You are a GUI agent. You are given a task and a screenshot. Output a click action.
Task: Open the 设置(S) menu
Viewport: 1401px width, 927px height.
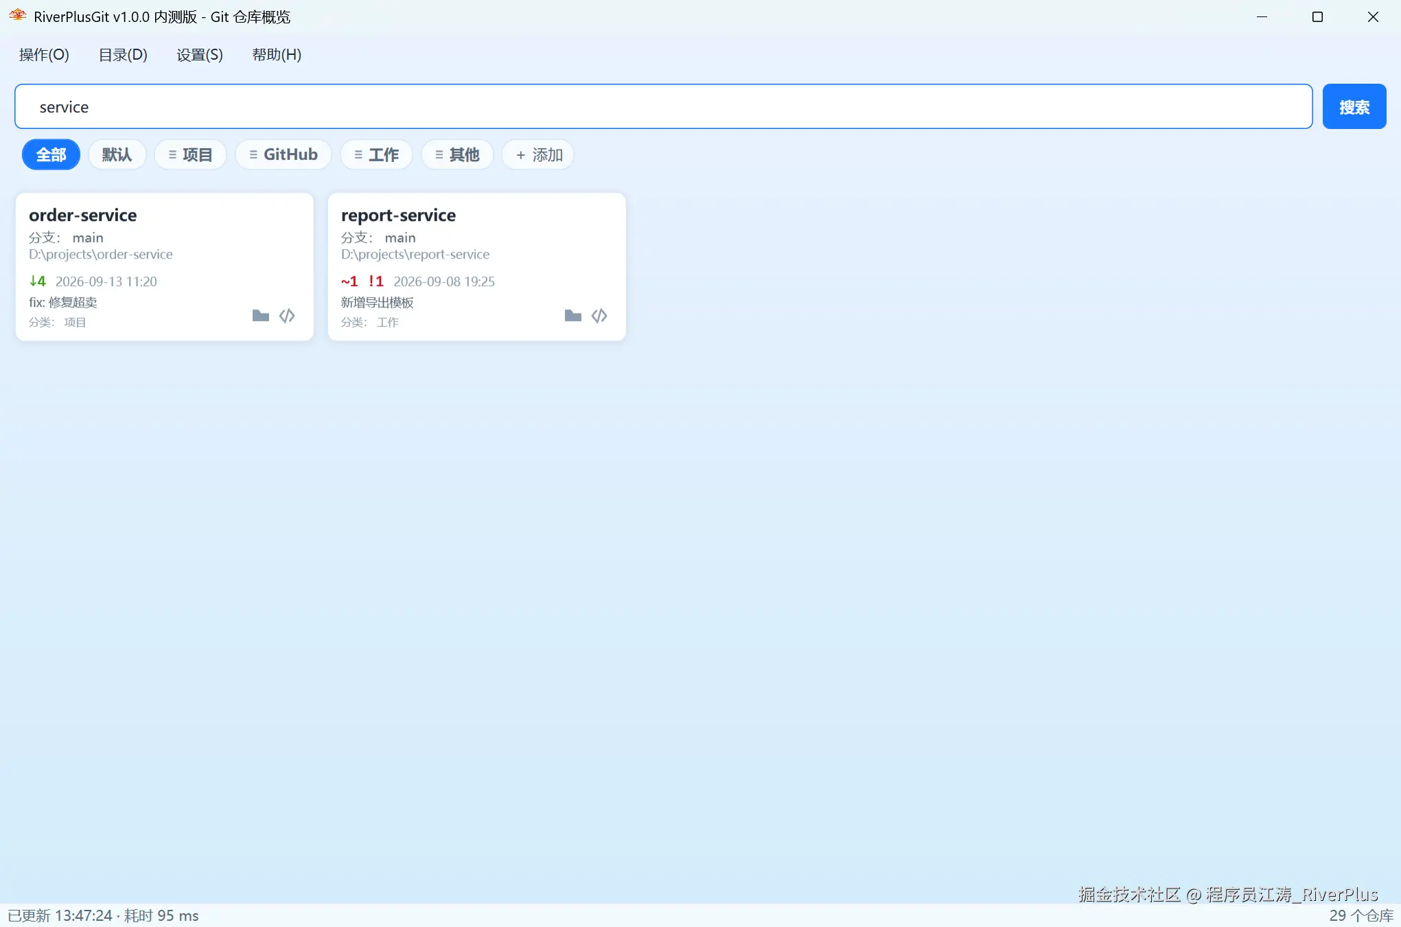(200, 55)
